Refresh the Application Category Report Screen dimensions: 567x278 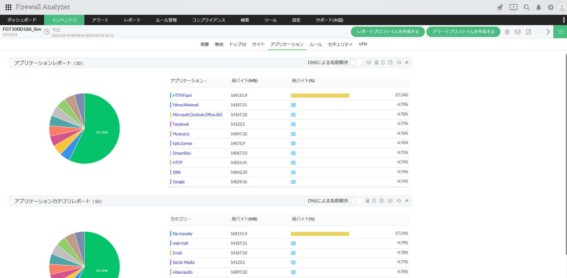click(x=399, y=201)
